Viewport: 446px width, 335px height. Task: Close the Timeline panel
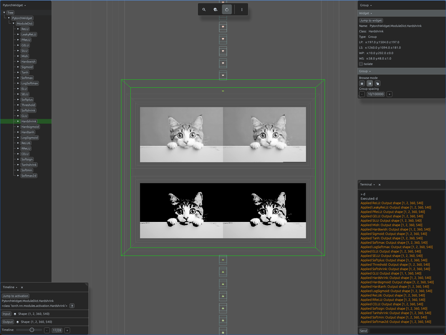tap(22, 287)
